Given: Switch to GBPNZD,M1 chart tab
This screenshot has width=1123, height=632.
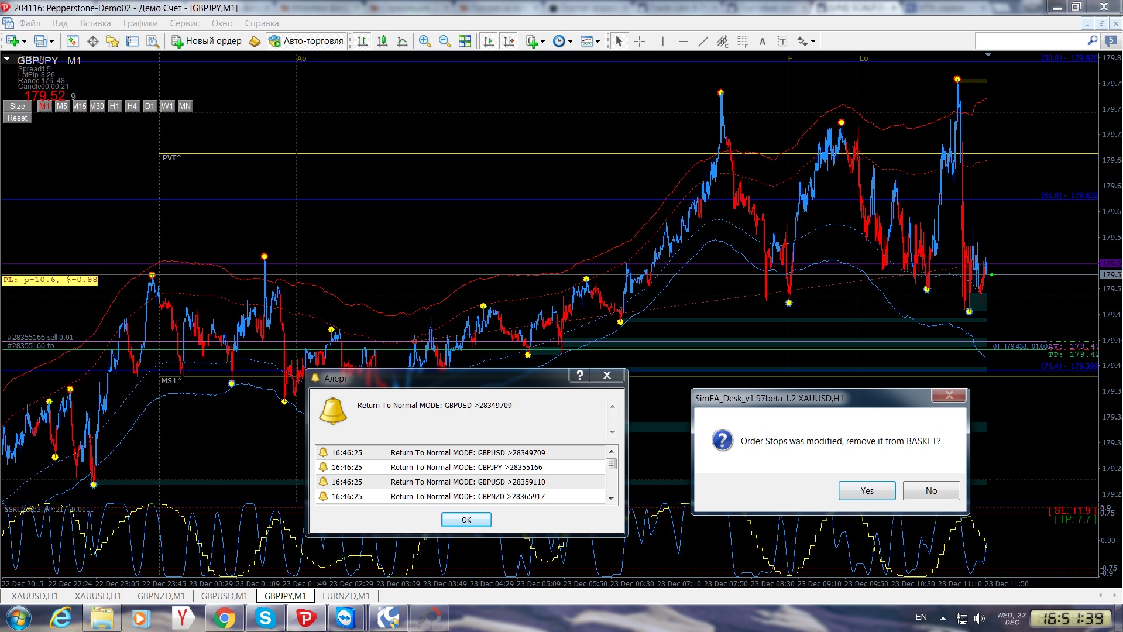Looking at the screenshot, I should point(162,596).
